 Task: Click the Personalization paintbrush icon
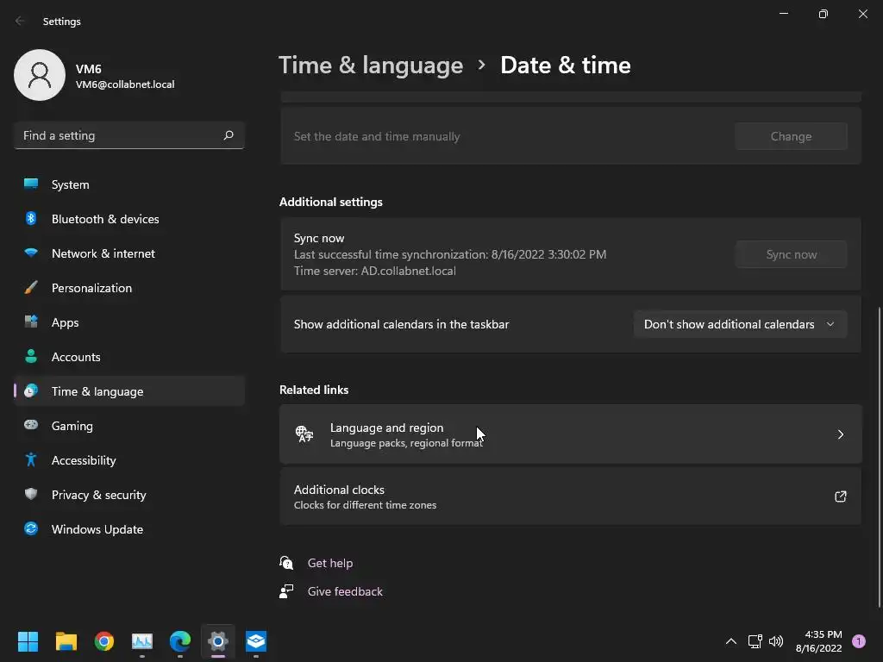pyautogui.click(x=31, y=287)
